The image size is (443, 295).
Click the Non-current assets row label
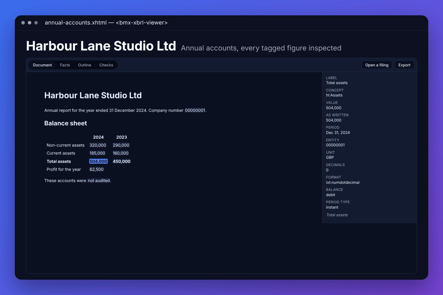66,145
